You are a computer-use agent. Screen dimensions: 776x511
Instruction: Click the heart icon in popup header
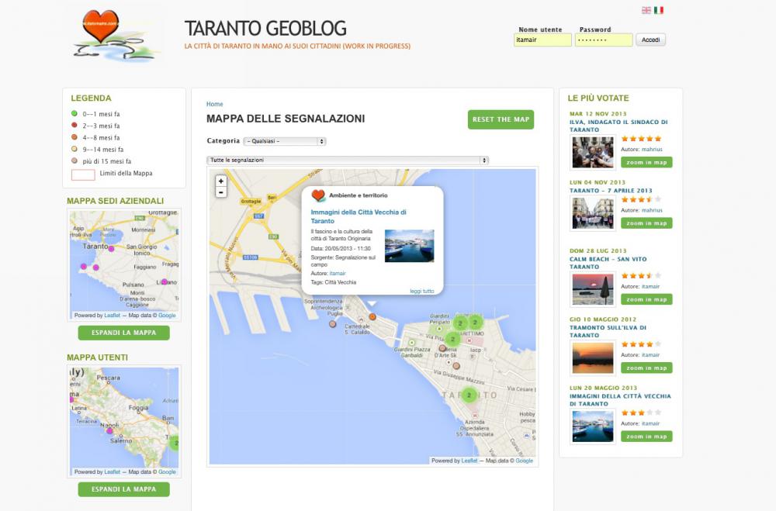(x=318, y=195)
